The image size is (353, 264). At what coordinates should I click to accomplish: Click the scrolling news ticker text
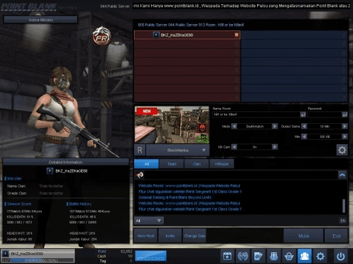241,6
